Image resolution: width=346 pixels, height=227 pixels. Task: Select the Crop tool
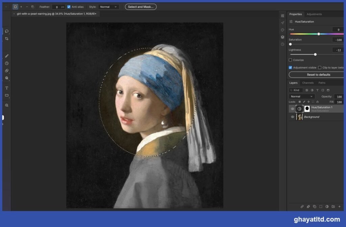7,39
